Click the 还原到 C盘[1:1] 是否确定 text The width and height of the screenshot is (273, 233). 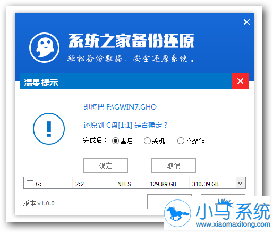point(125,125)
